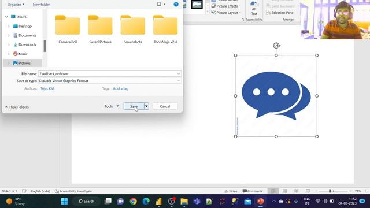This screenshot has height=208, width=370.
Task: Open the weather widget showing 31°C Sunny
Action: pos(16,201)
